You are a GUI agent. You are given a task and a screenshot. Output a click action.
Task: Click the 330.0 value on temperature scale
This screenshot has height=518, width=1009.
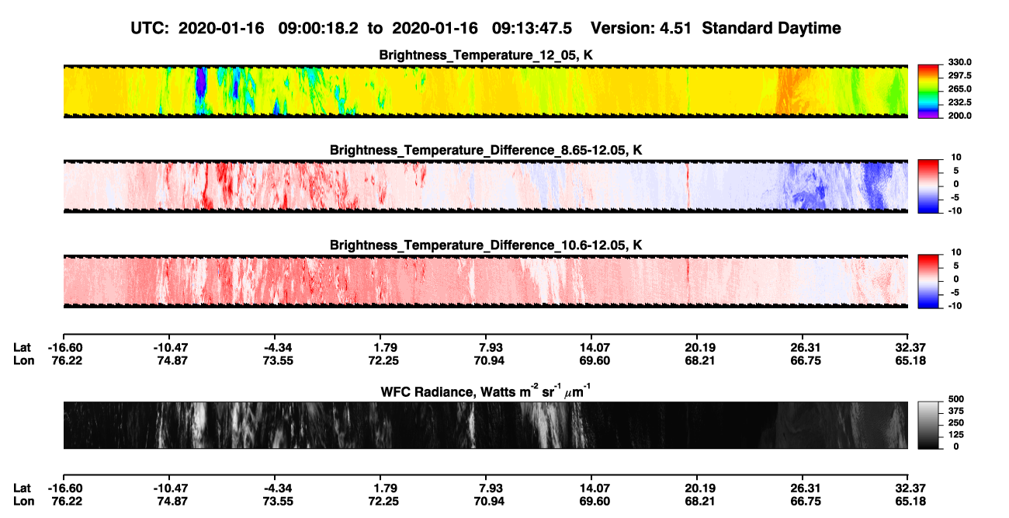[x=959, y=62]
